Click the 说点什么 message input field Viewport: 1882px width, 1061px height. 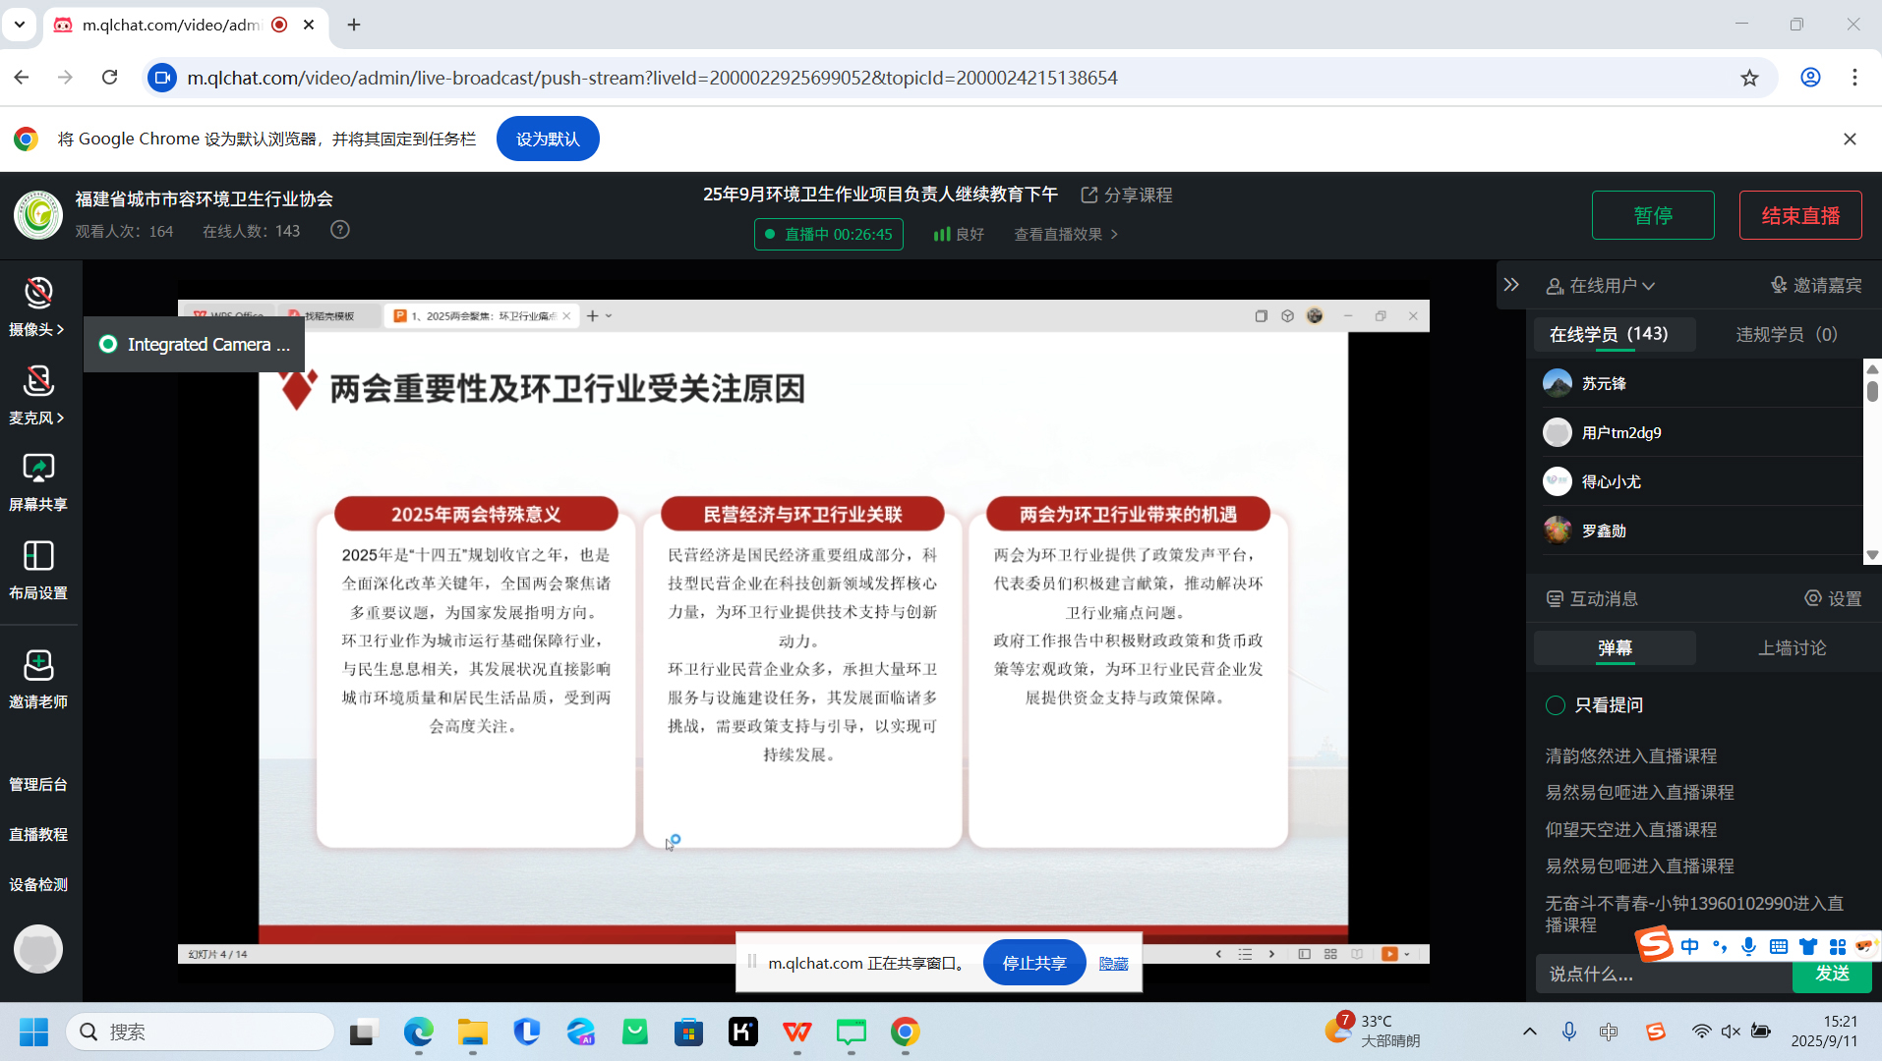[1662, 974]
